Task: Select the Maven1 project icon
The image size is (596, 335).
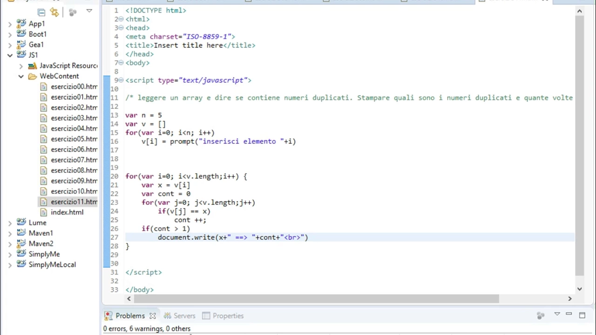Action: [x=21, y=233]
